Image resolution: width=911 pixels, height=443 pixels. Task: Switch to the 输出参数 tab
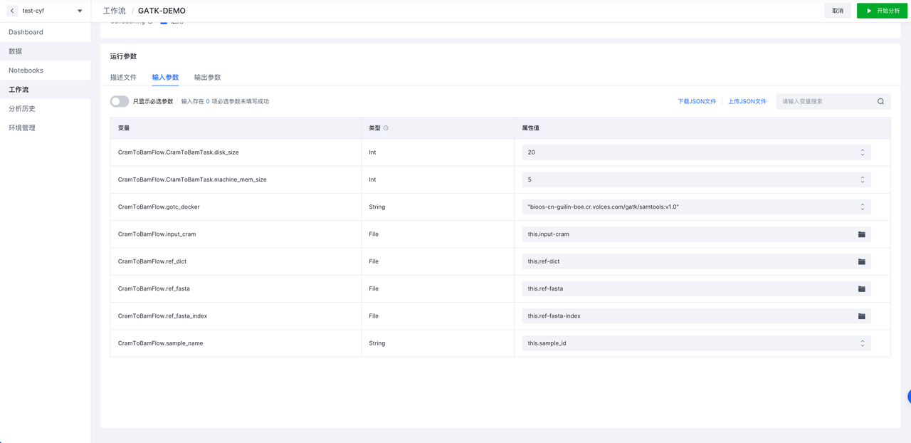[207, 77]
